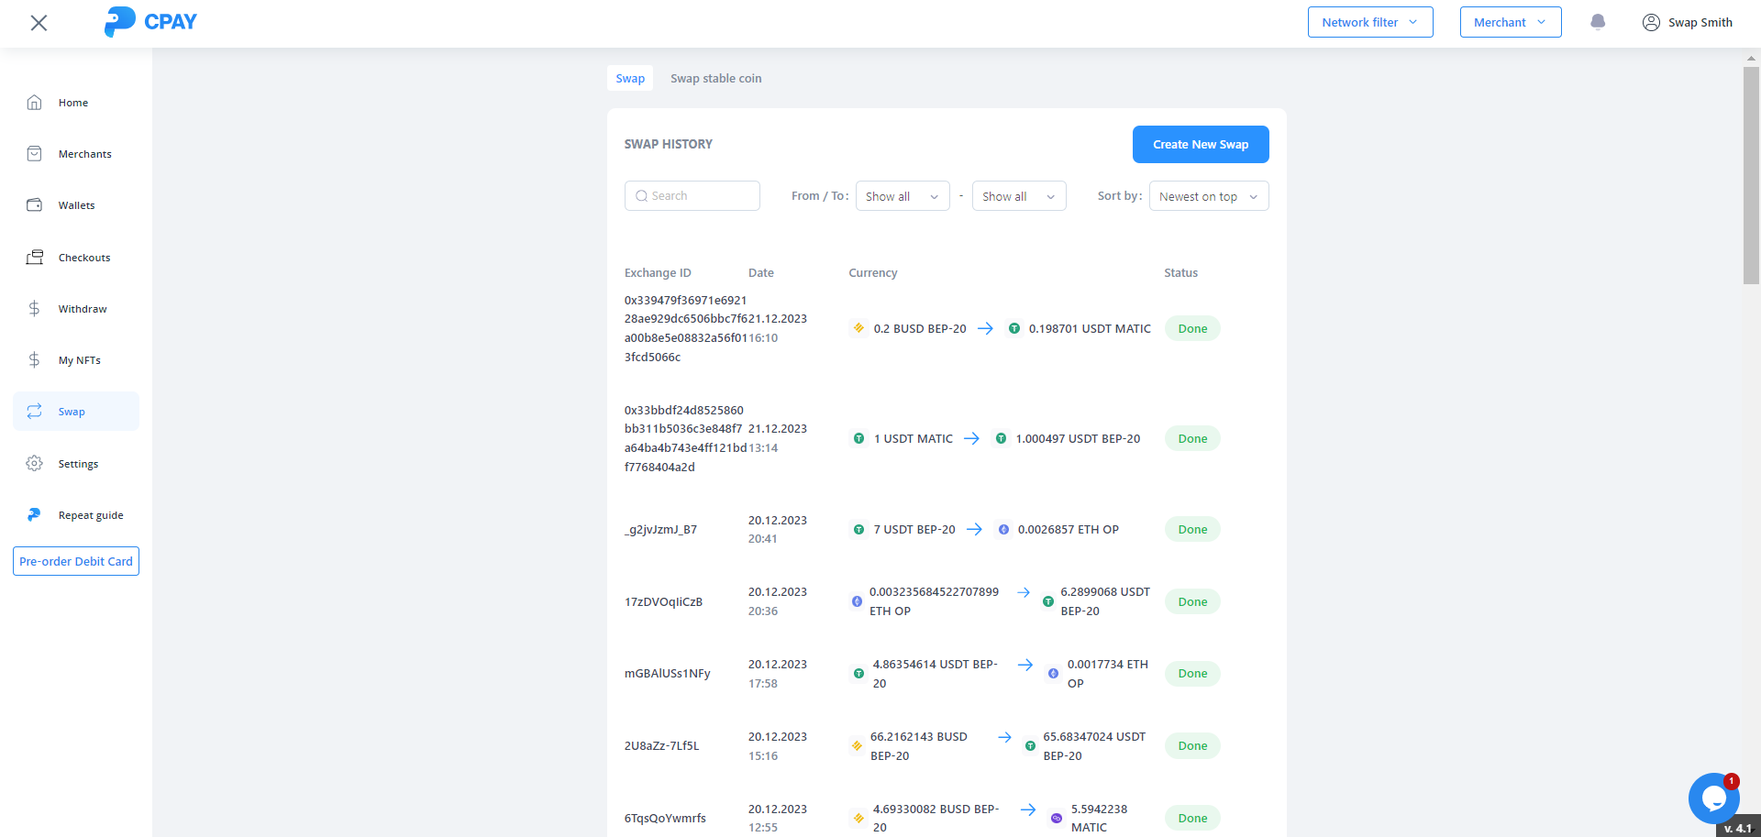
Task: Click the CPAY logo
Action: tap(151, 22)
